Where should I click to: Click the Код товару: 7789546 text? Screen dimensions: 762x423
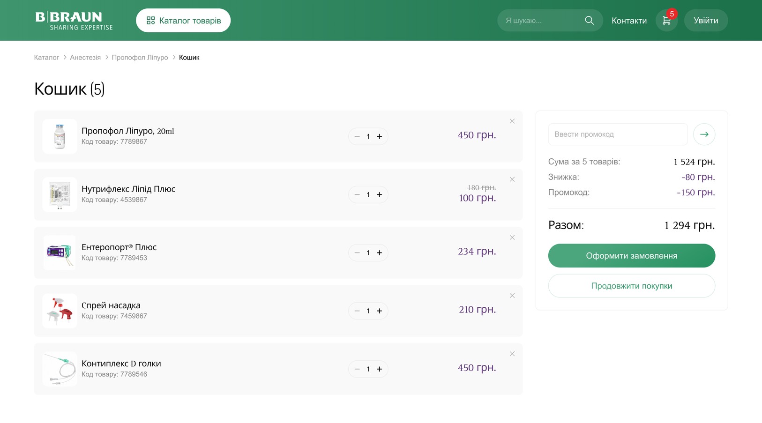[x=114, y=374]
